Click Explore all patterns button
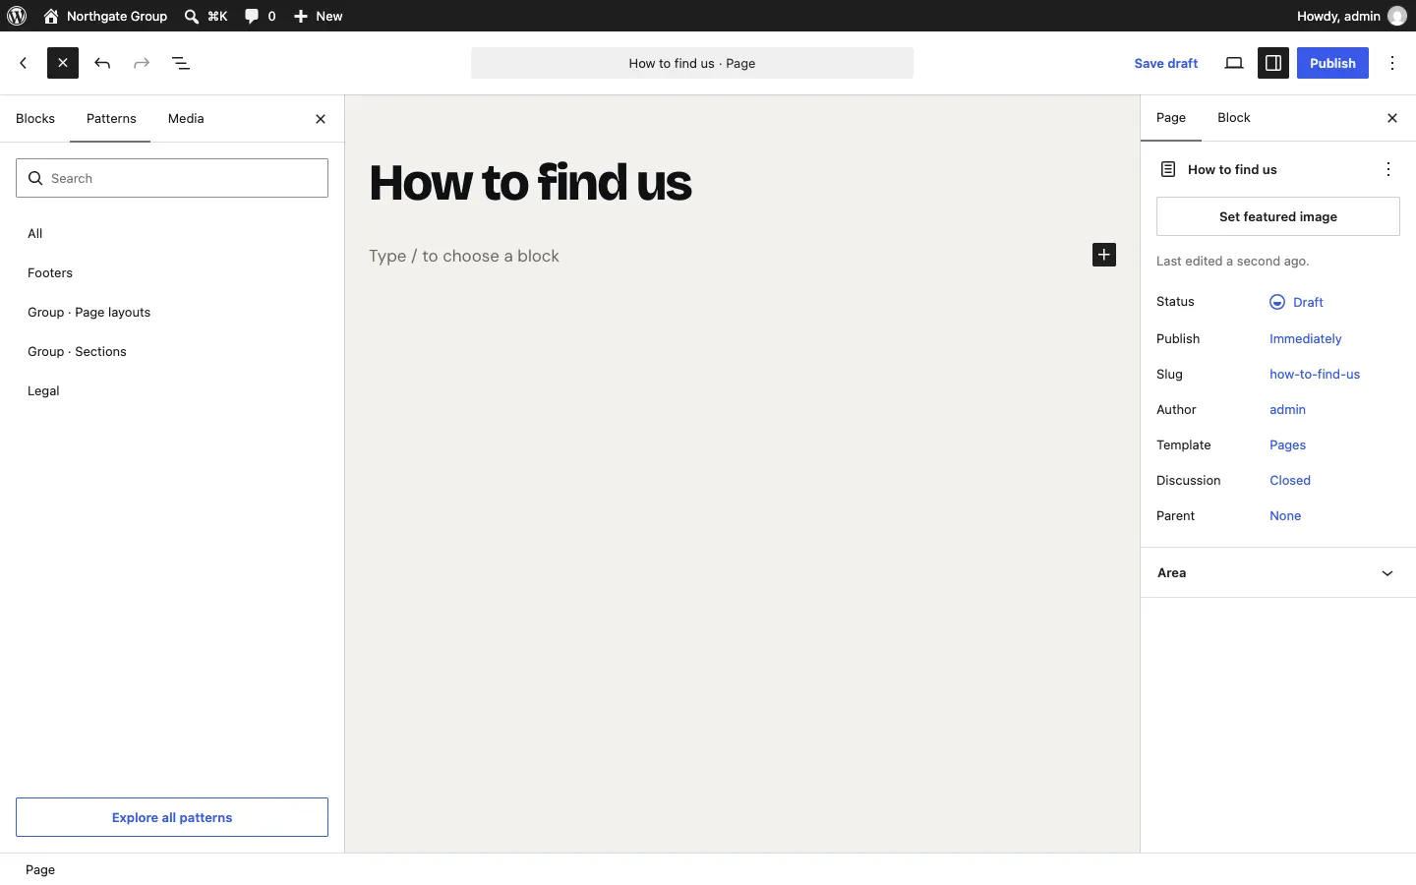 pyautogui.click(x=172, y=817)
